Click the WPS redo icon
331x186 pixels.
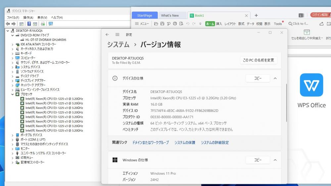[194, 23]
